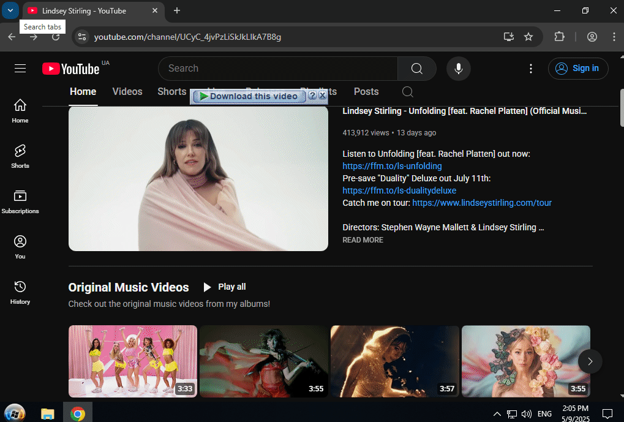Click the browser address bar URL
Viewport: 624px width, 422px height.
188,37
